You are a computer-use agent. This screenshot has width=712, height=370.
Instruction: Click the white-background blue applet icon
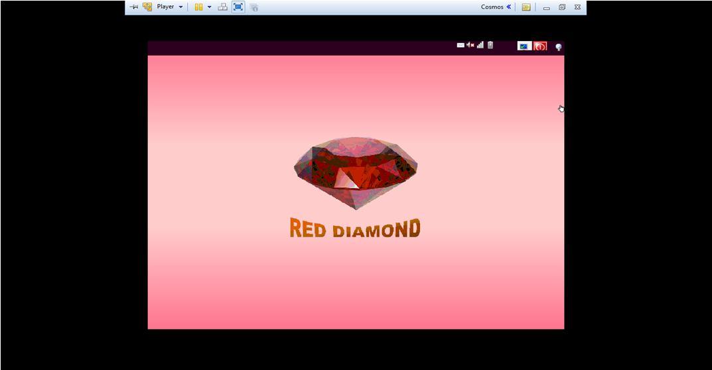click(524, 46)
